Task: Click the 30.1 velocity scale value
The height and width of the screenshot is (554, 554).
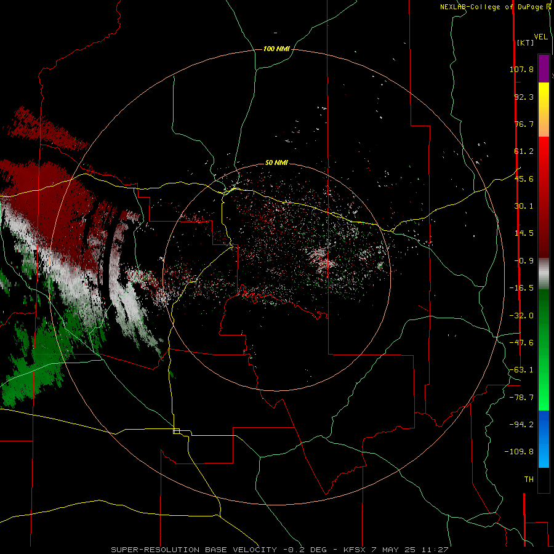Action: click(524, 206)
